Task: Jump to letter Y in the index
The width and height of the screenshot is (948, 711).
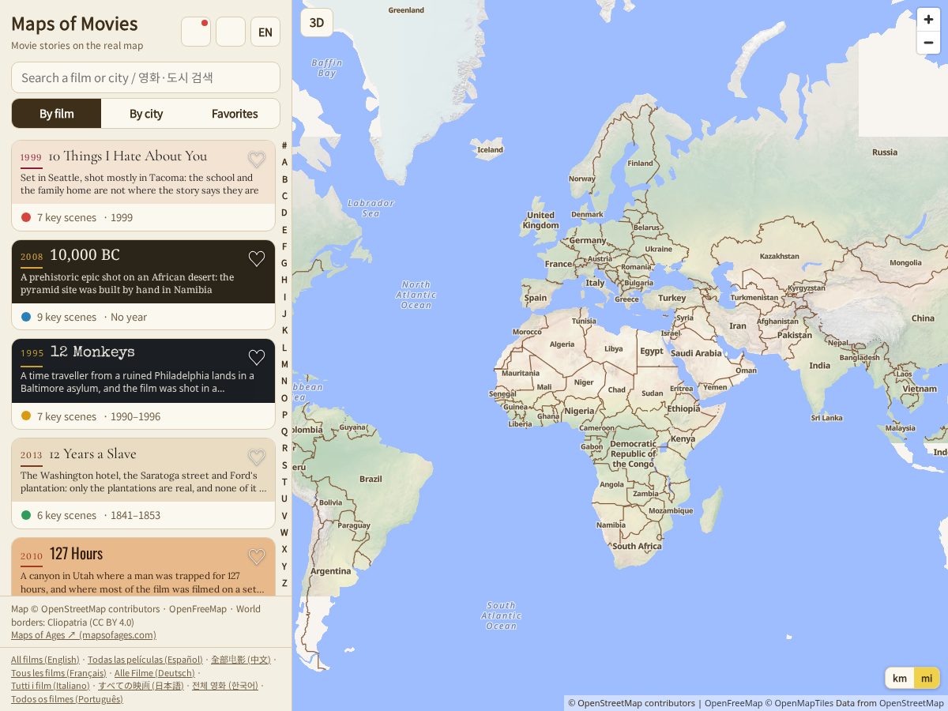Action: click(x=284, y=566)
